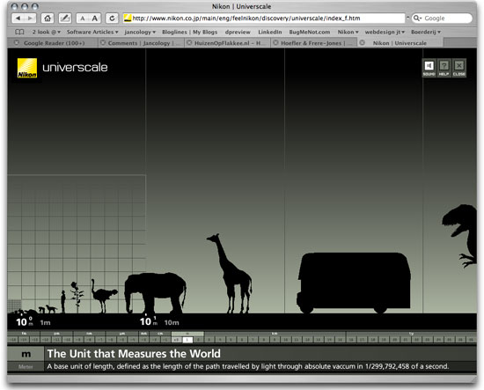
Task: Close the Google Reader tab
Action: click(x=17, y=42)
